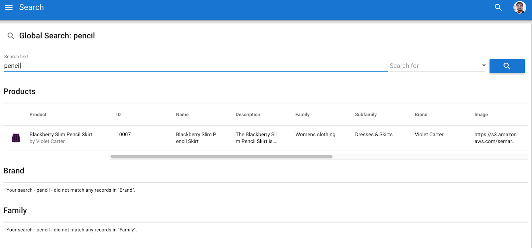Click the Blackberry skirt product thumbnail
Viewport: 532px width, 248px height.
(x=16, y=138)
